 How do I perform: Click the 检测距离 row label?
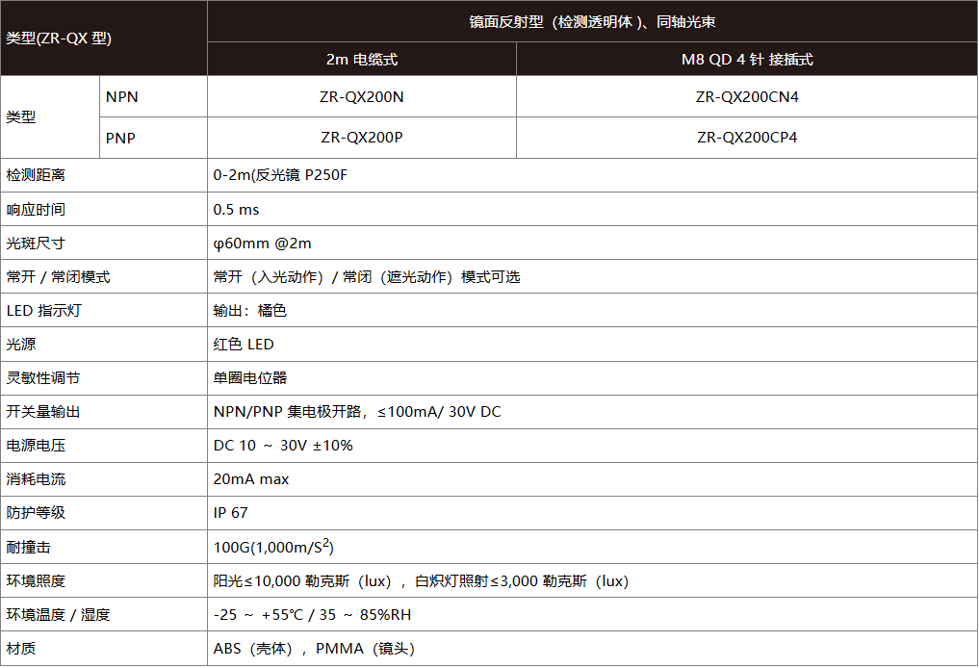37,175
